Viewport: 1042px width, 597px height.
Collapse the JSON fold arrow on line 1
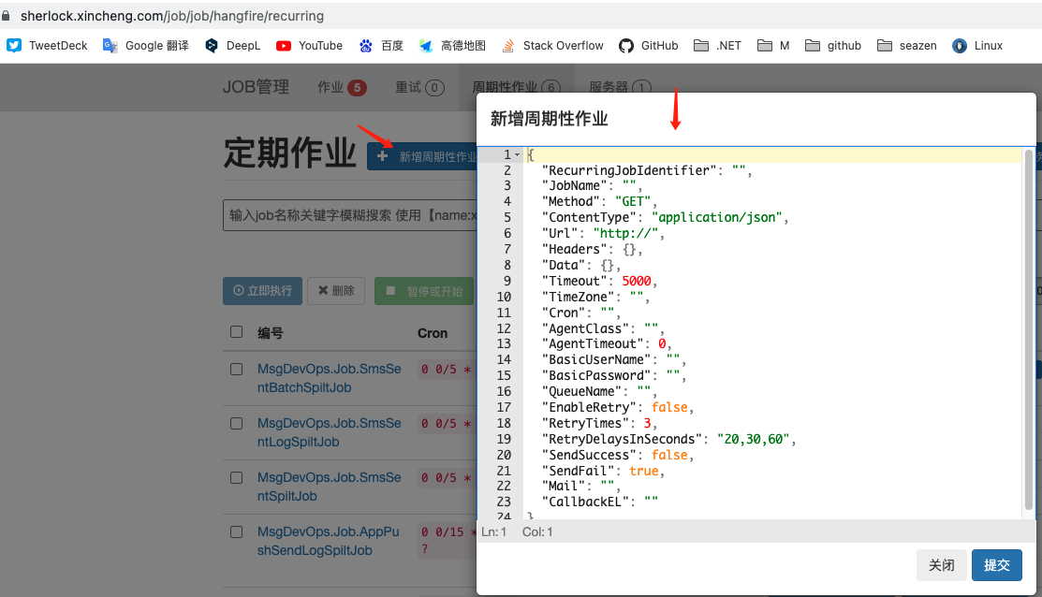[518, 154]
